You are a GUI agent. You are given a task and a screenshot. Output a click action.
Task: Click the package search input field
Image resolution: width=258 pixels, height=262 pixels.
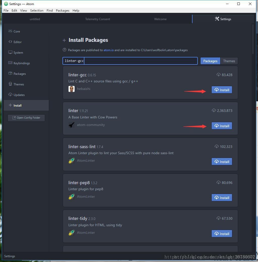(130, 61)
